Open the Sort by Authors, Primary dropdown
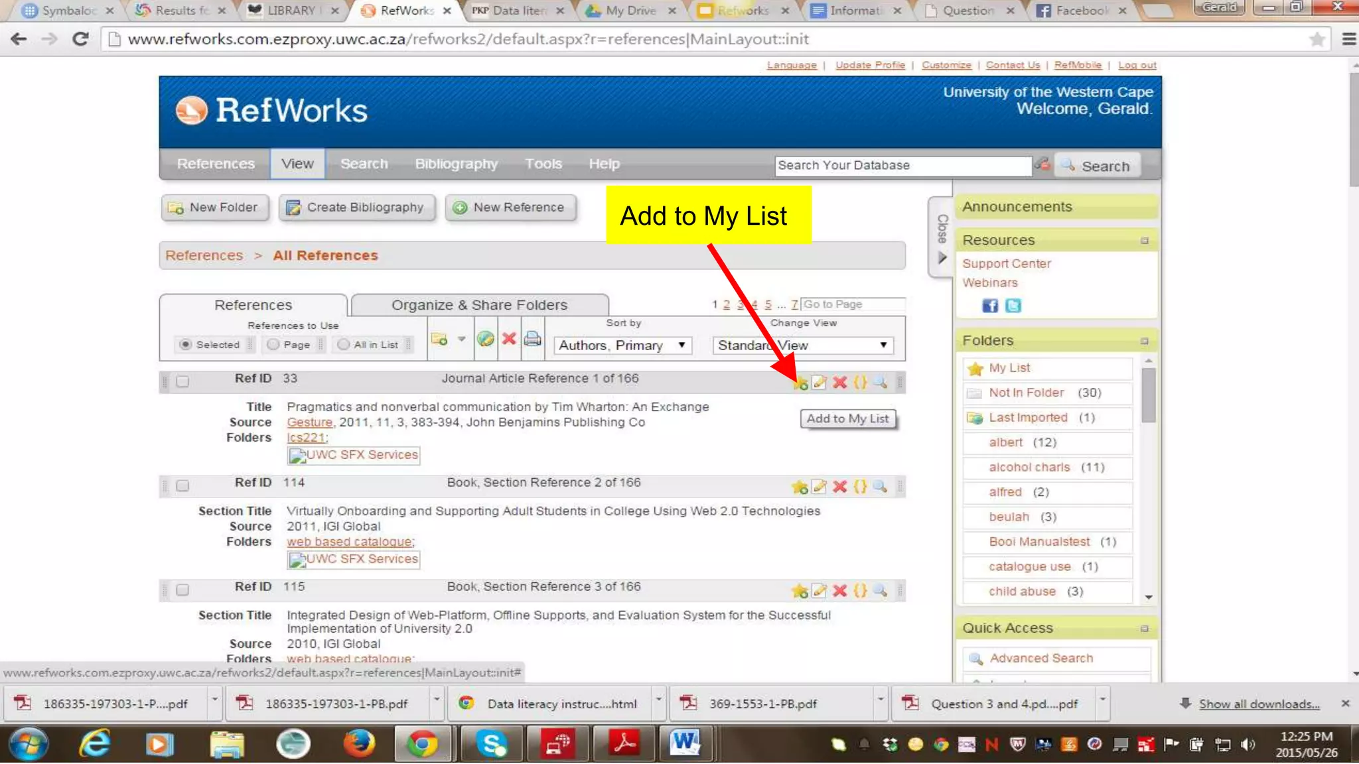 pyautogui.click(x=622, y=346)
